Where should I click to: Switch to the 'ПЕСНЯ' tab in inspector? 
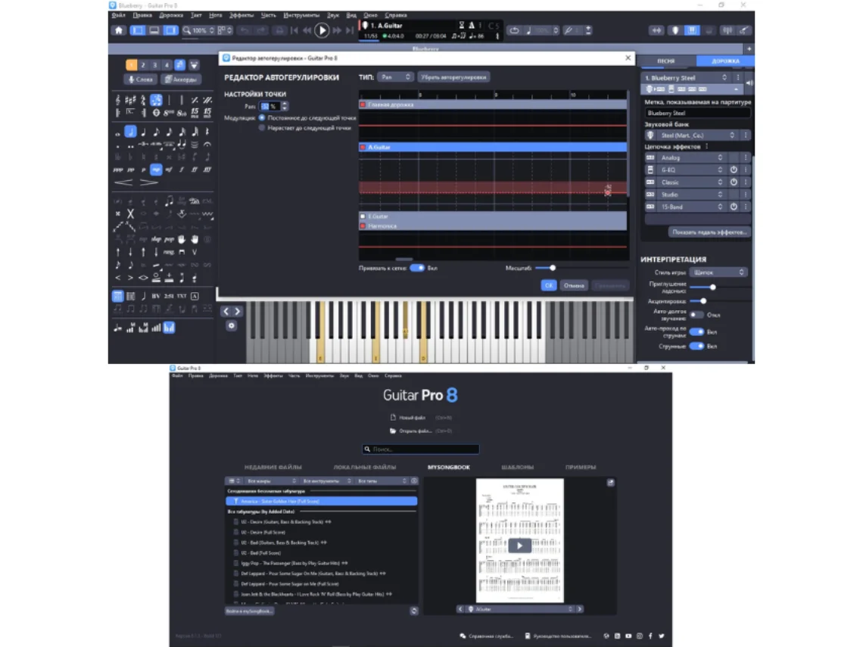coord(667,61)
